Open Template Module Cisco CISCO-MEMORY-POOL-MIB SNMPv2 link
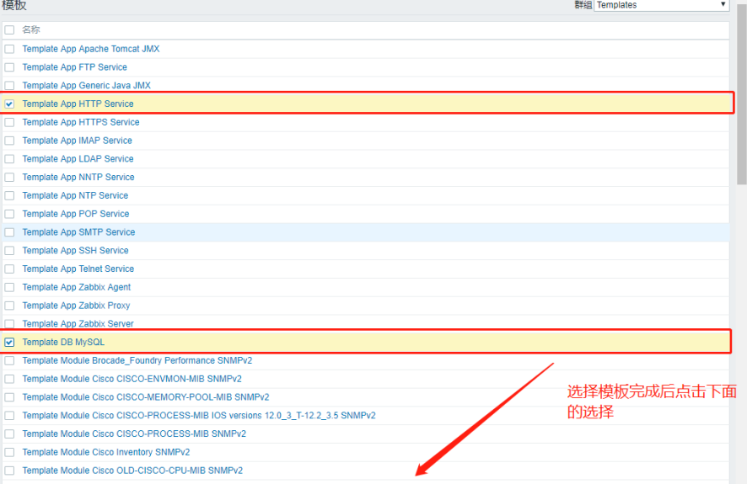 pyautogui.click(x=146, y=397)
